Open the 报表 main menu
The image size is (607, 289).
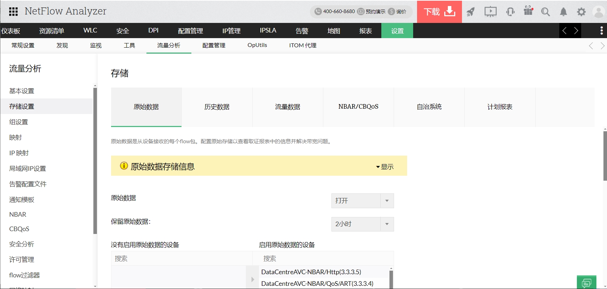coord(365,31)
